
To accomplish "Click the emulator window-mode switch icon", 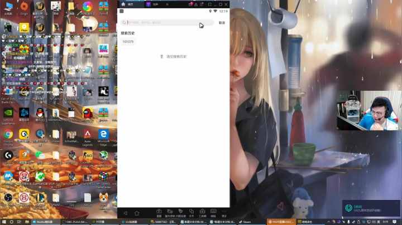I will point(210,4).
